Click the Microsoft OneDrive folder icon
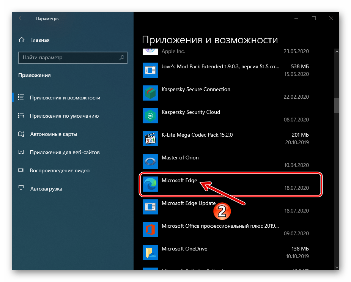The width and height of the screenshot is (351, 282). click(x=150, y=252)
